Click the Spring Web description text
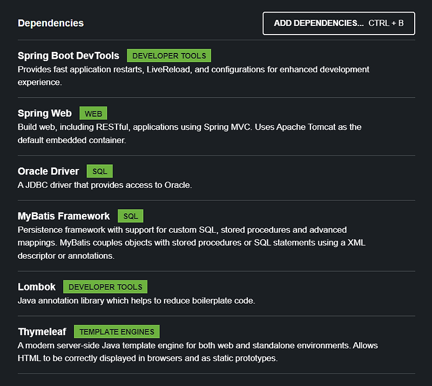 (189, 127)
